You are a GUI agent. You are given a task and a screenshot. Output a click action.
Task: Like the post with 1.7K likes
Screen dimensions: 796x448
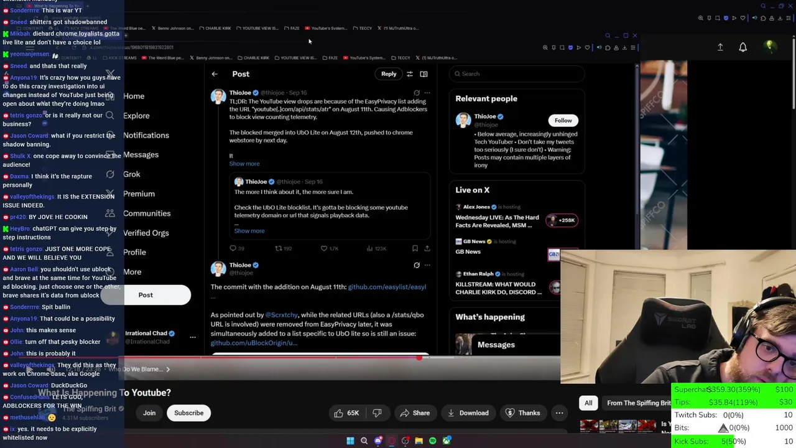click(x=330, y=248)
